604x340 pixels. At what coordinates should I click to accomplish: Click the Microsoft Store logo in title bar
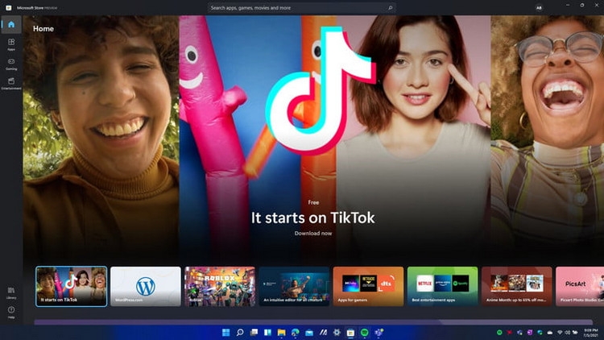click(9, 8)
